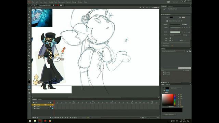Screen dimensions: 219x123
Task: Click the black stroke color swatch in Properties
Action: tap(171, 17)
